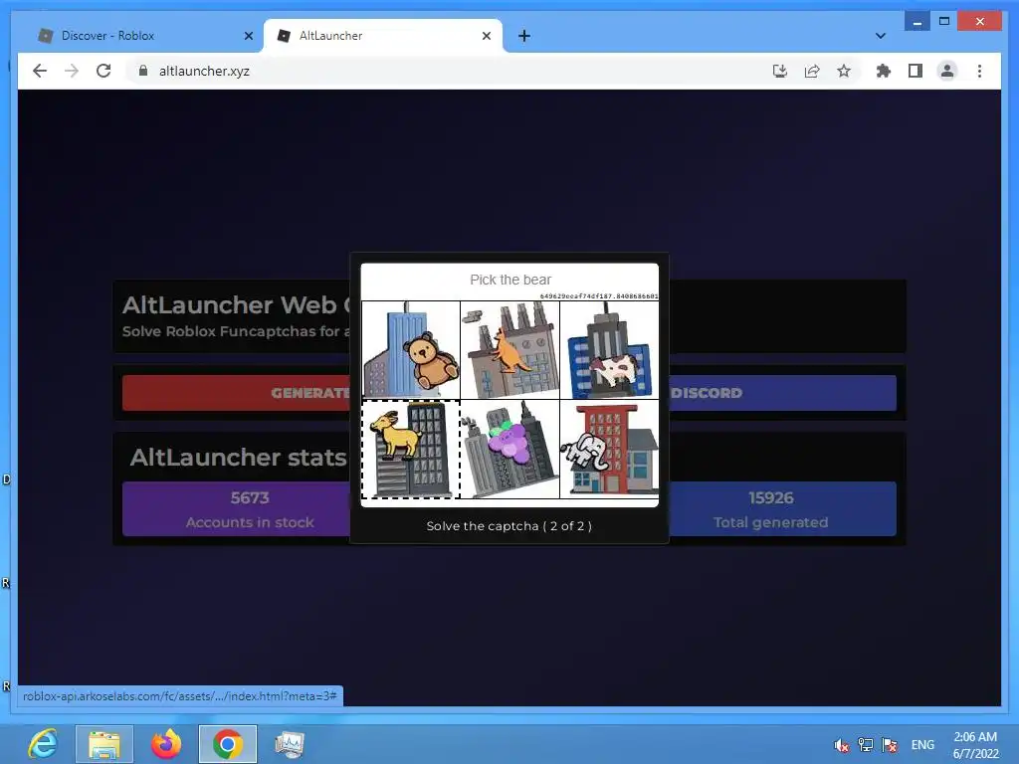
Task: Select the kangaroo captcha tile
Action: 510,349
